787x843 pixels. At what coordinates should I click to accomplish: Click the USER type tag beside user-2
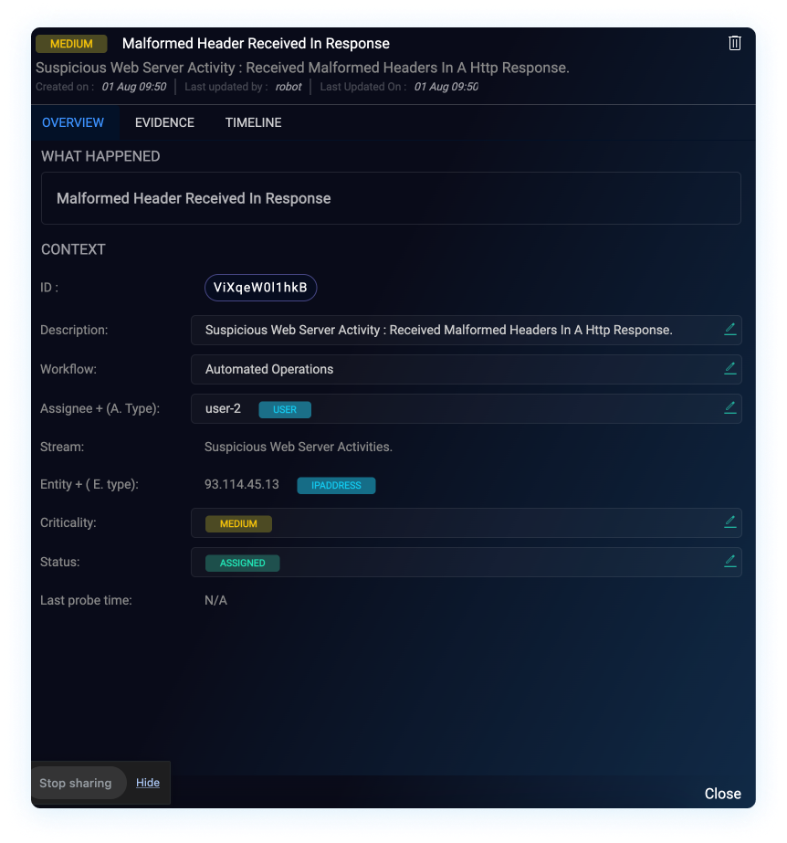(285, 410)
